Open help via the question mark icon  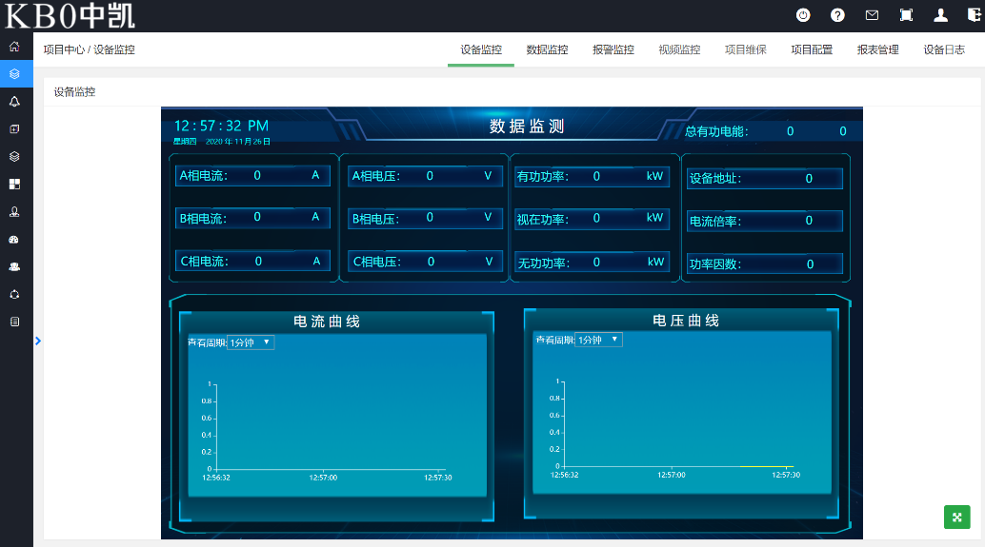pyautogui.click(x=837, y=15)
